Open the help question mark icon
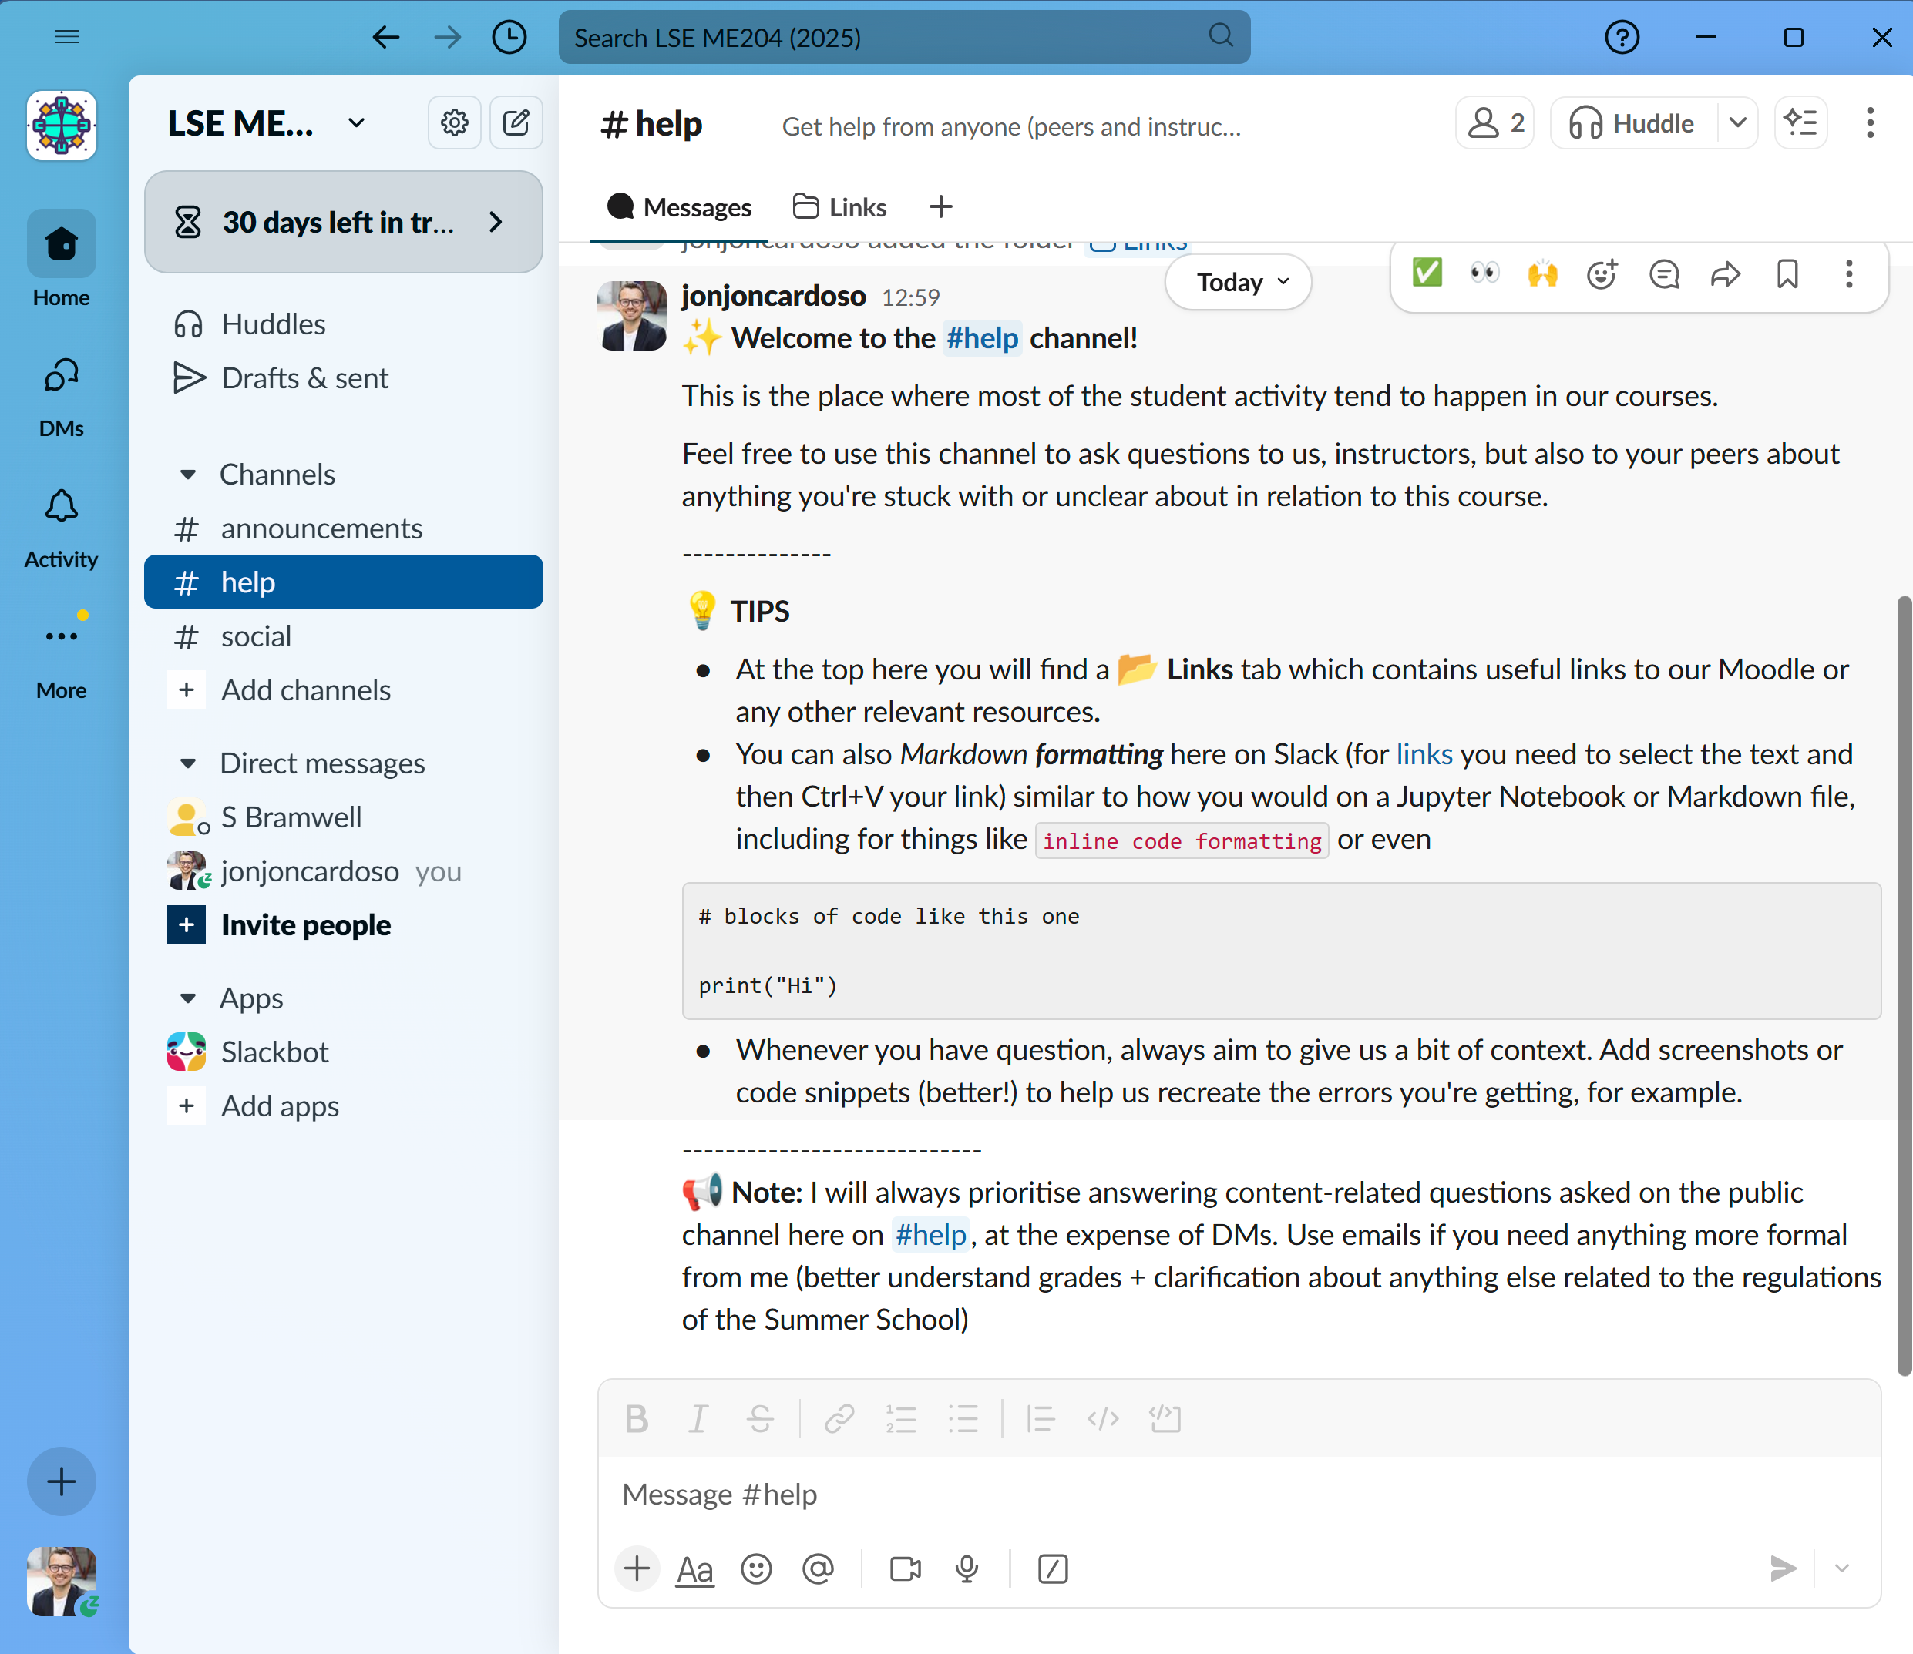 [1621, 37]
